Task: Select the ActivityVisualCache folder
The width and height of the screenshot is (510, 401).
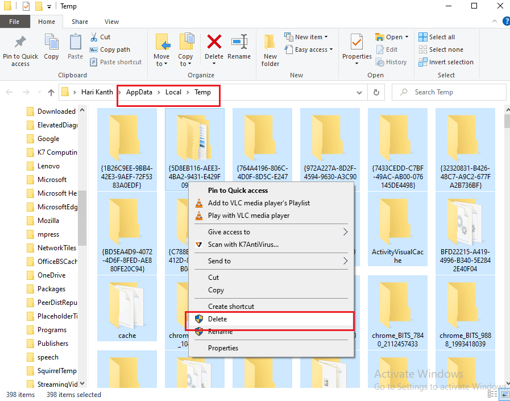Action: tap(397, 229)
